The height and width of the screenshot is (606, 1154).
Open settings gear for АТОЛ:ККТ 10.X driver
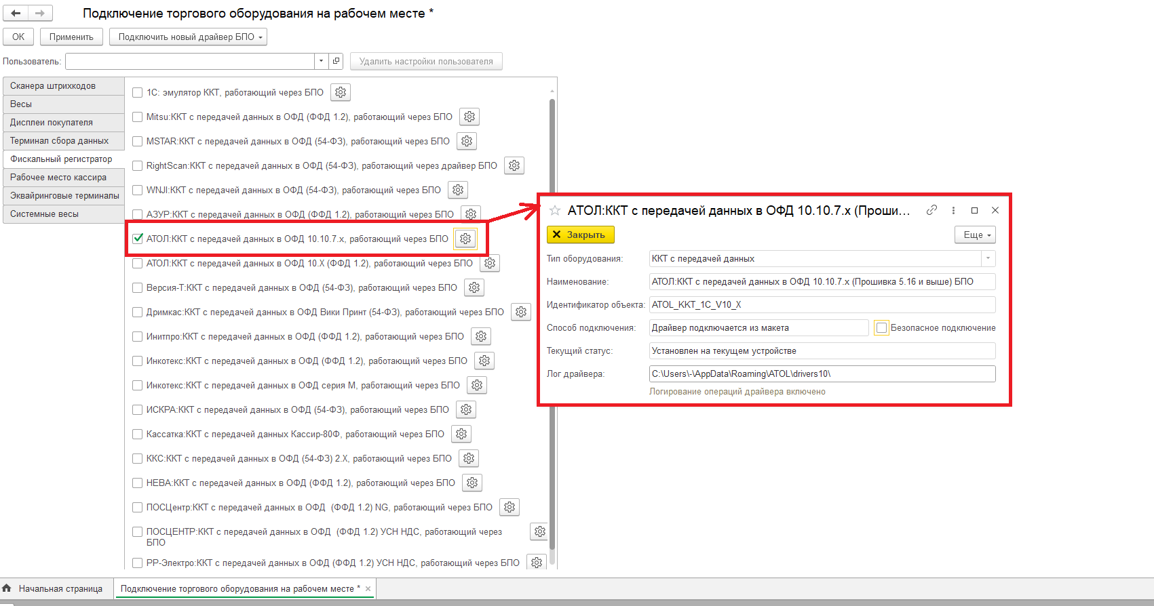pyautogui.click(x=490, y=263)
